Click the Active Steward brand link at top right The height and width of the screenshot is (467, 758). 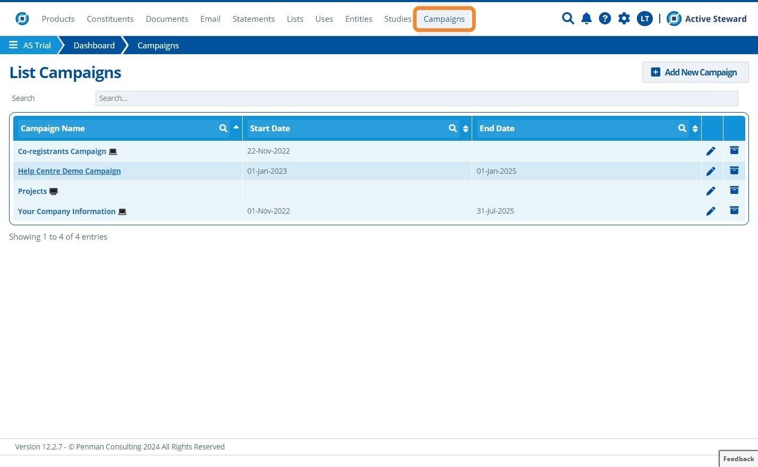[x=706, y=19]
